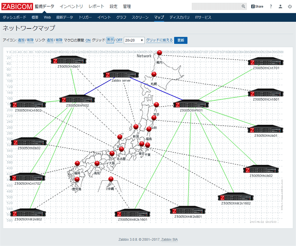The height and width of the screenshot is (246, 296).
Task: Select the Z3005OthW2k802 server icon
Action: tap(28, 213)
